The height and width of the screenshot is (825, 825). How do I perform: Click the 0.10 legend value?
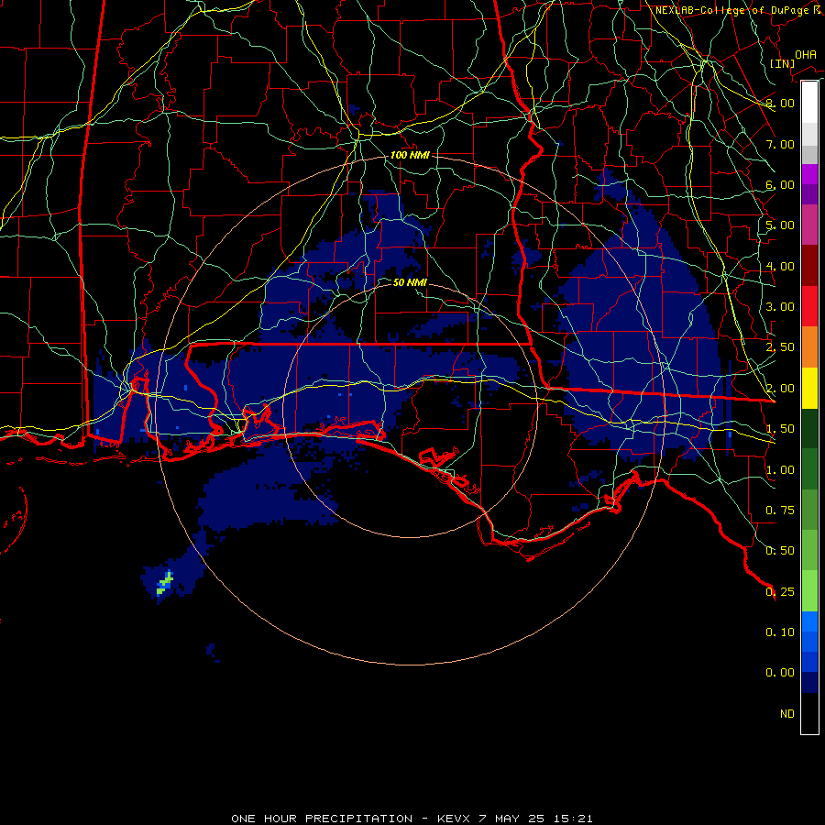[780, 632]
